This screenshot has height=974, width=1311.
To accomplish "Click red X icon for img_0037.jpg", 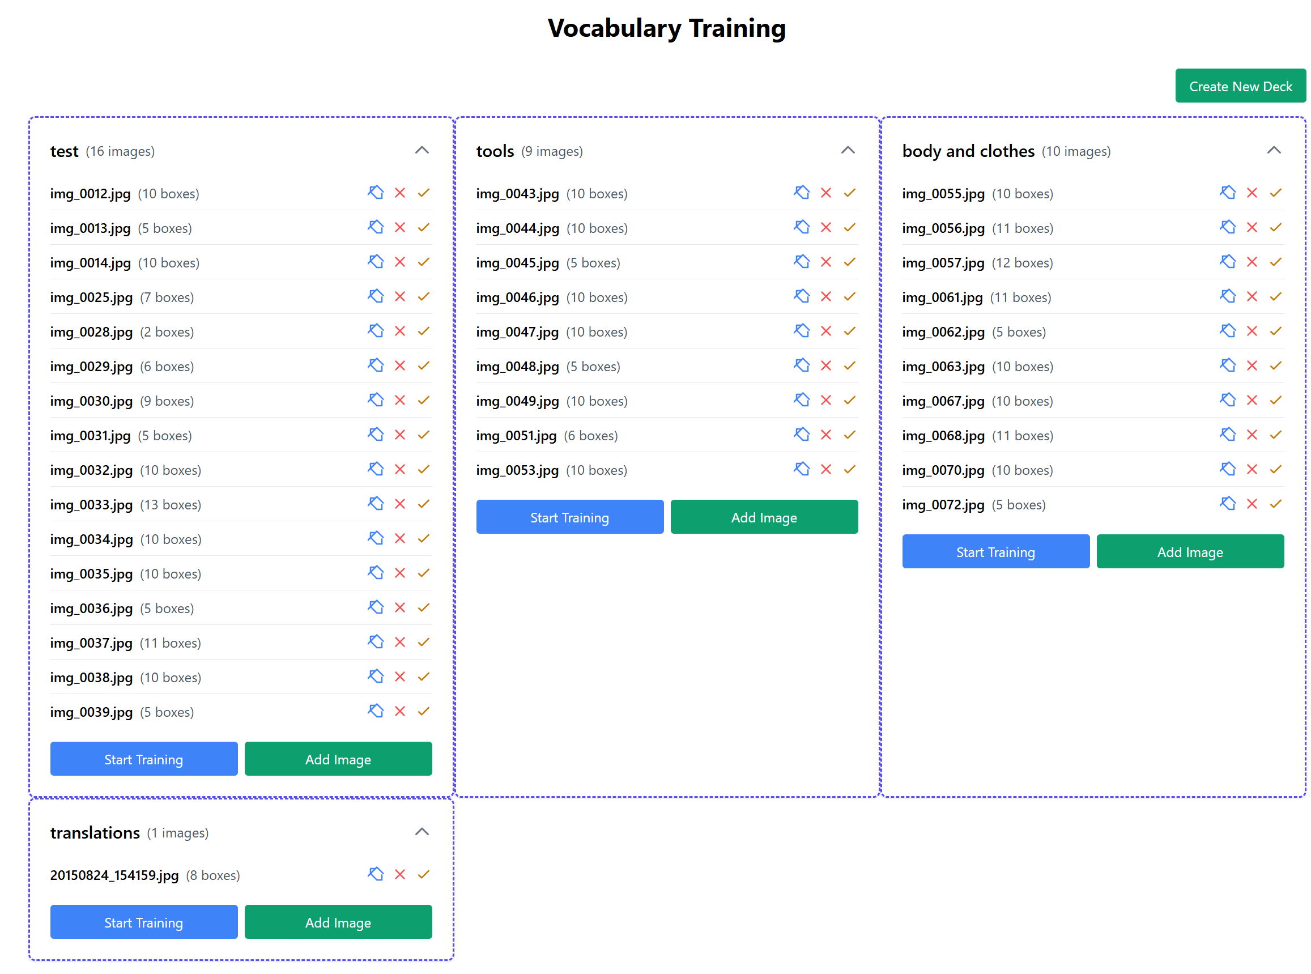I will [x=399, y=642].
